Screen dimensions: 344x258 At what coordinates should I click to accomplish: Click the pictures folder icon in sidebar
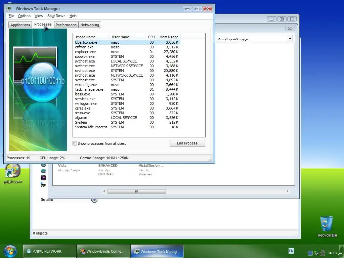pyautogui.click(x=43, y=185)
